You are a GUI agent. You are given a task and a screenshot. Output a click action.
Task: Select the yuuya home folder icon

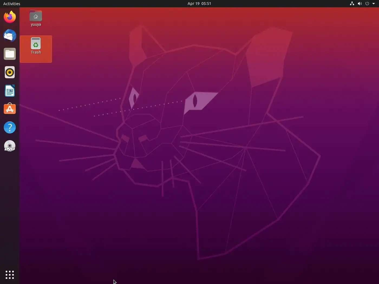click(x=36, y=16)
